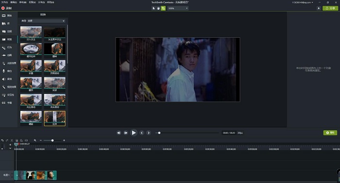Select the first clip on Track 1
Screen dimensions: 340x183
coord(20,175)
